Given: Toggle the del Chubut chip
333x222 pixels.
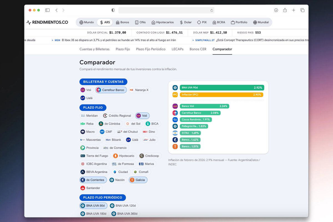Looking at the screenshot, I should click(x=128, y=132).
